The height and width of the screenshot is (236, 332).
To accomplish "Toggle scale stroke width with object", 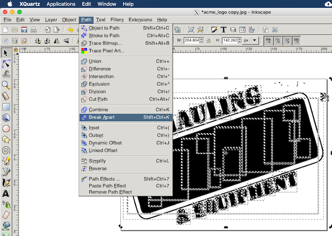I will [268, 41].
